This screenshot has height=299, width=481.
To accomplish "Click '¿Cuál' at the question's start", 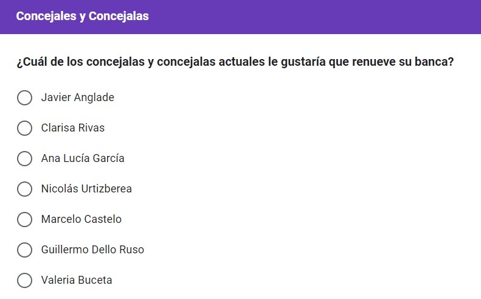I will (32, 62).
